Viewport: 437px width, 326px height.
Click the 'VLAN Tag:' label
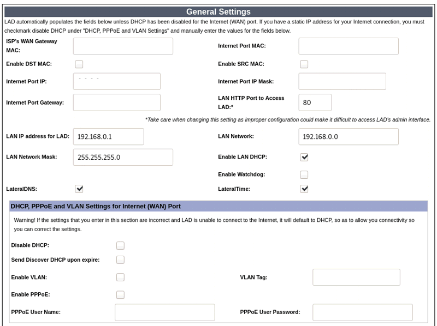point(253,277)
